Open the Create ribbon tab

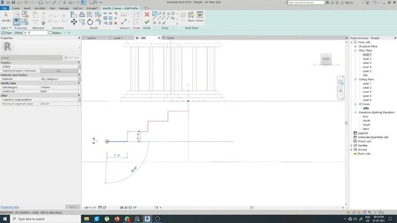(16, 8)
